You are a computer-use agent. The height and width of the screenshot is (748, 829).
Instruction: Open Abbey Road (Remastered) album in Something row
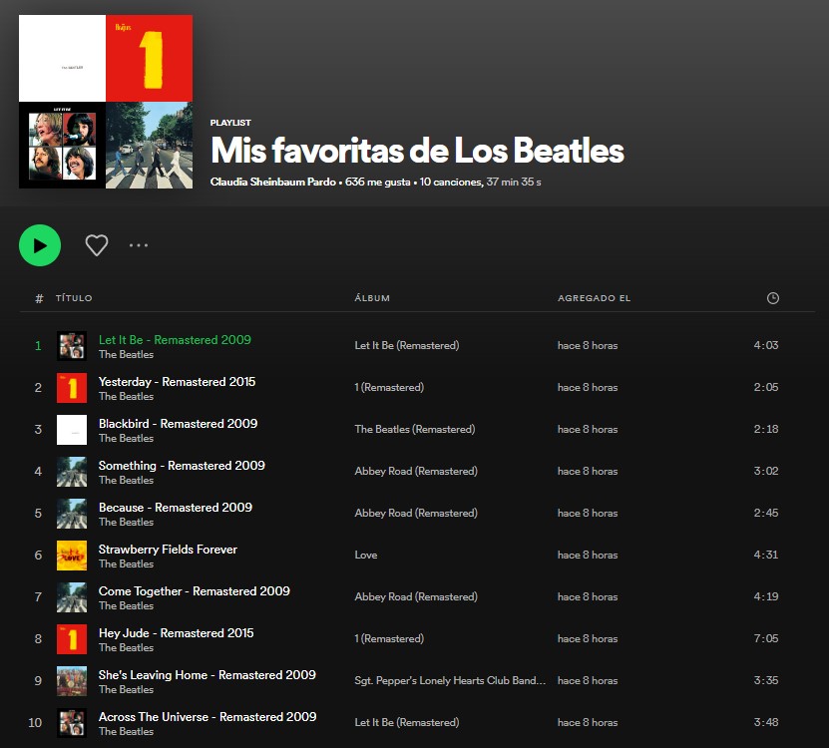point(416,471)
